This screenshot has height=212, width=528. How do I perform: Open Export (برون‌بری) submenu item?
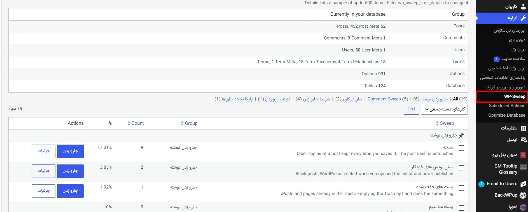coord(518,50)
